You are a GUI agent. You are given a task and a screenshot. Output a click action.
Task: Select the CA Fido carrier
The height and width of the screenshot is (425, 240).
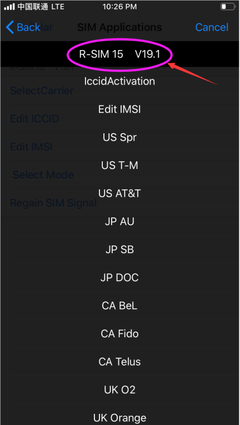[119, 334]
